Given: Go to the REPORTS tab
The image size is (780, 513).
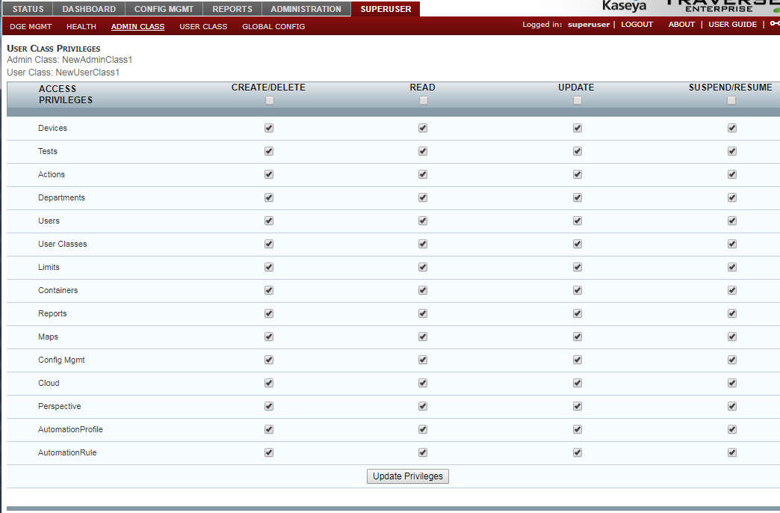Looking at the screenshot, I should tap(232, 9).
